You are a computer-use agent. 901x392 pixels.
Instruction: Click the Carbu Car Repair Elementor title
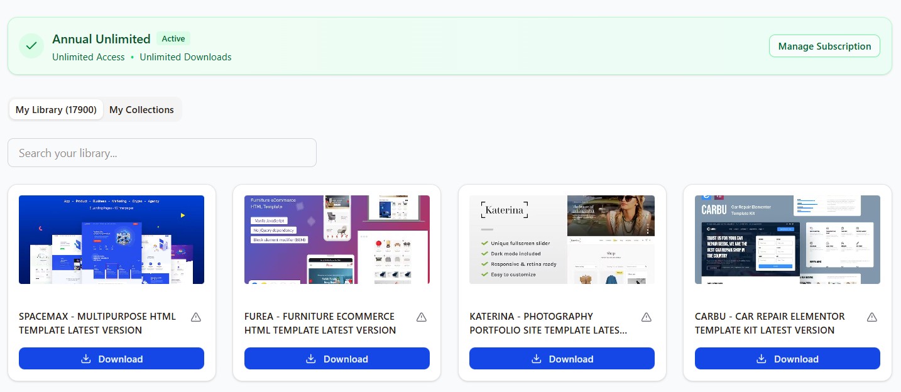(x=770, y=323)
